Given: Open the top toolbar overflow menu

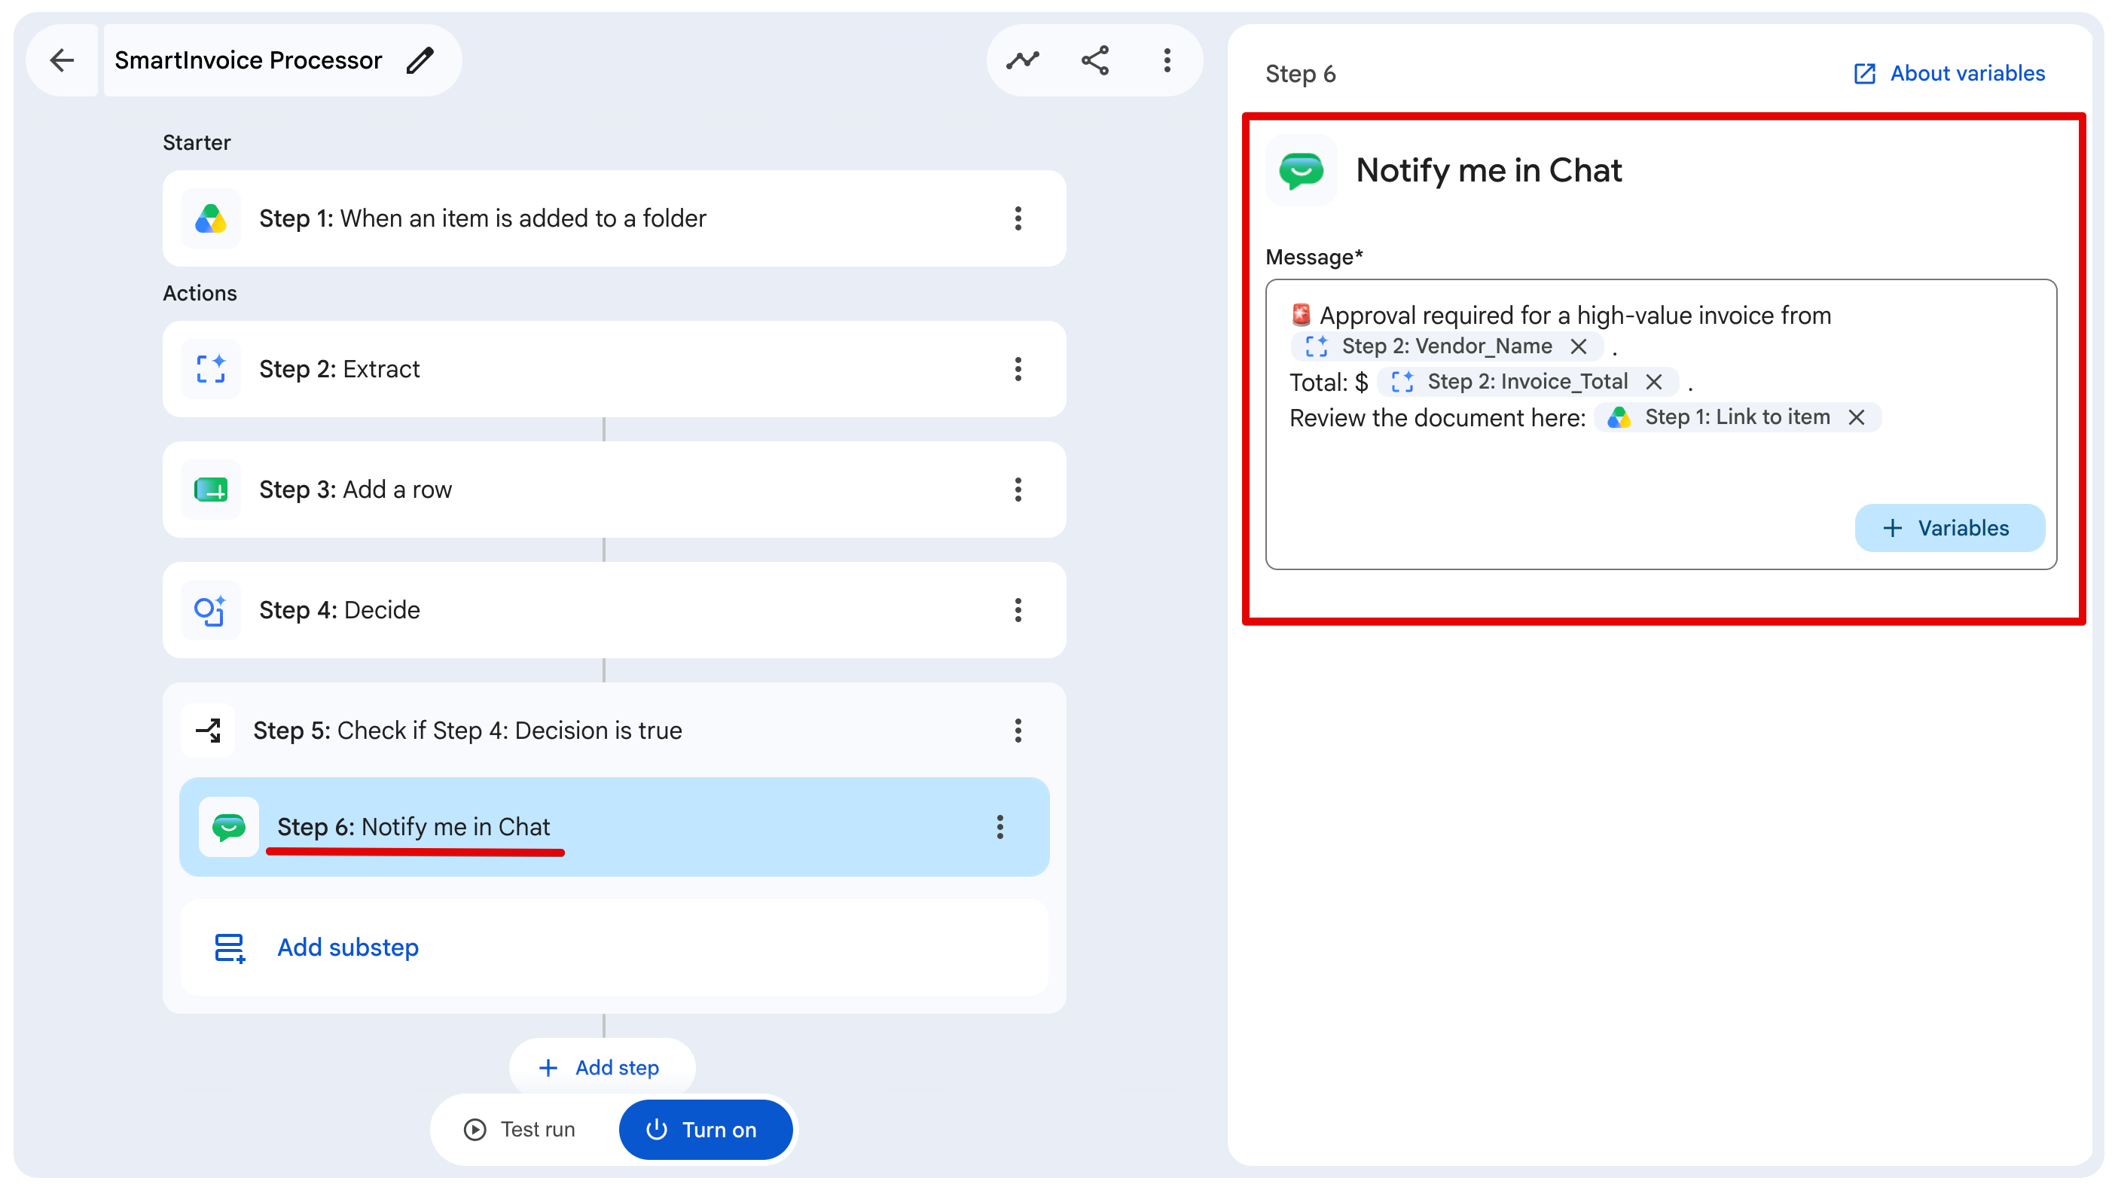Looking at the screenshot, I should [x=1167, y=60].
